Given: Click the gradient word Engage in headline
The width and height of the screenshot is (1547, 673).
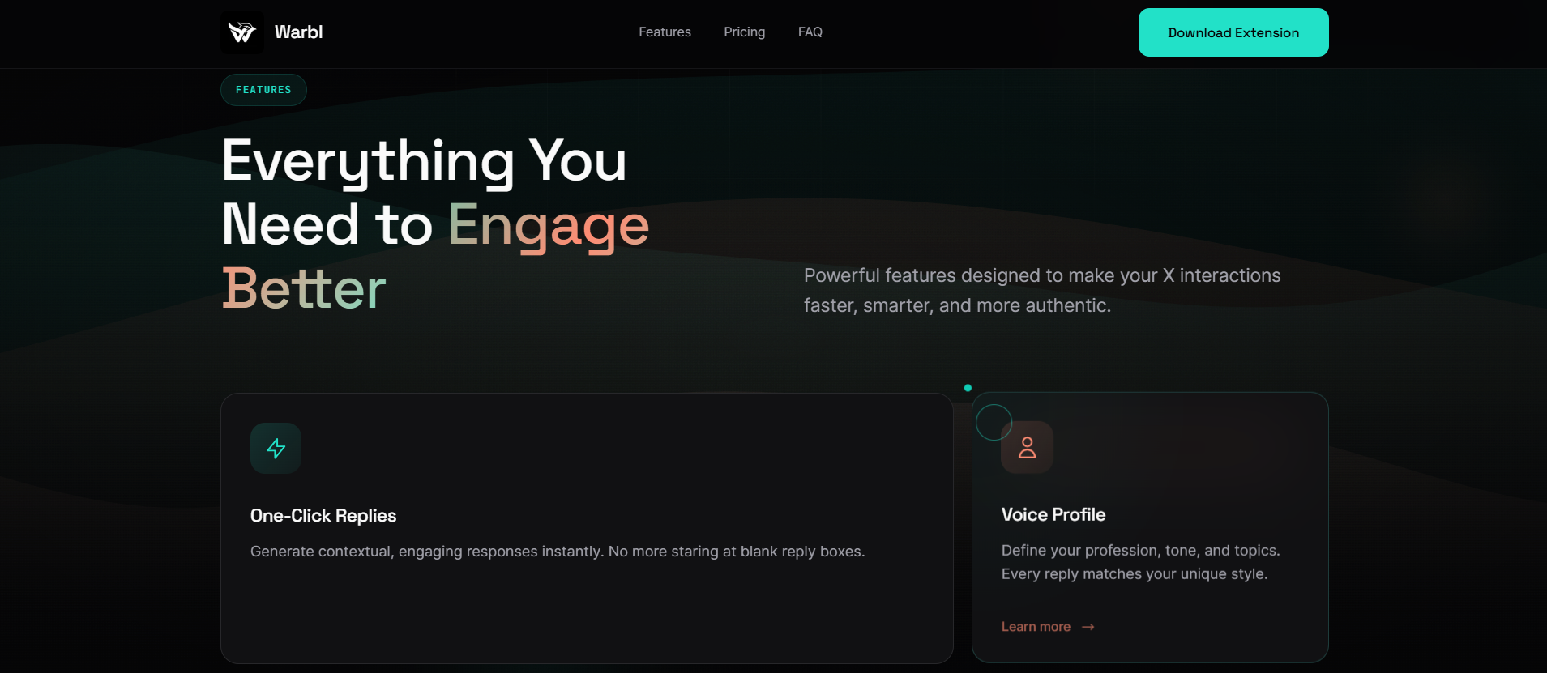Looking at the screenshot, I should 549,225.
